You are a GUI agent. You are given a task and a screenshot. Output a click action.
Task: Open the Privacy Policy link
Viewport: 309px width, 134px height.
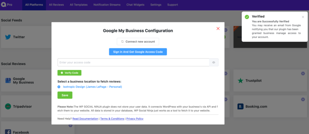tap(135, 119)
